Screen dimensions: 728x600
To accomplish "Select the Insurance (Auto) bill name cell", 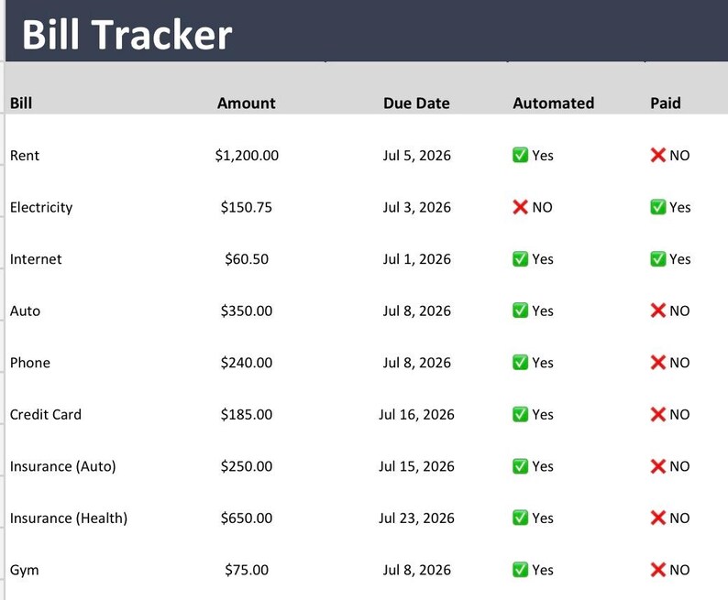I will (x=62, y=466).
